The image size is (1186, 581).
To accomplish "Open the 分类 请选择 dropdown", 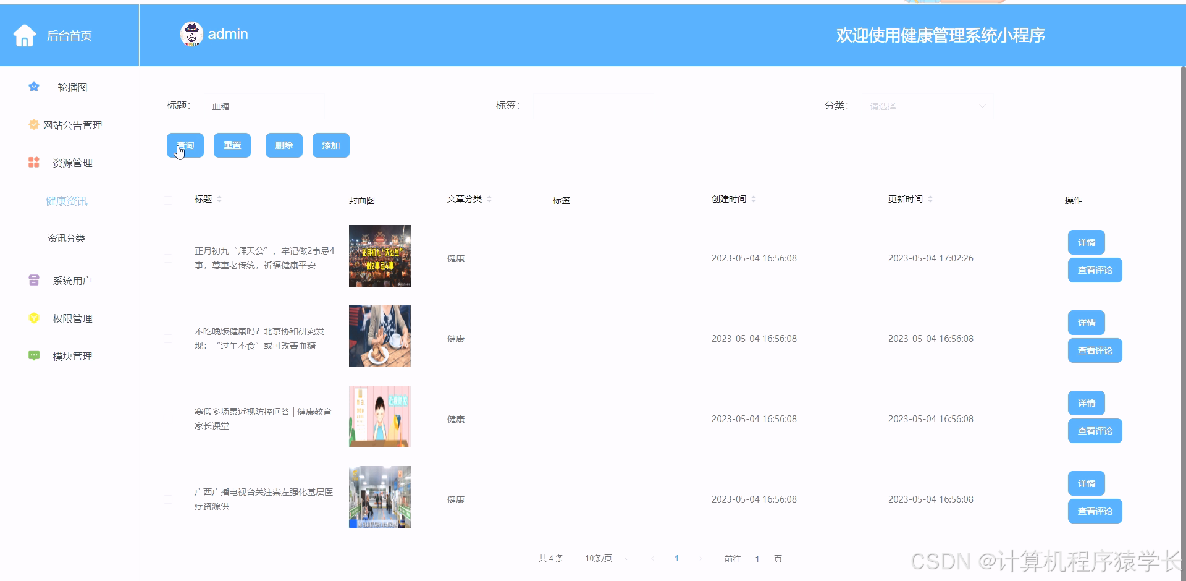I will tap(928, 106).
